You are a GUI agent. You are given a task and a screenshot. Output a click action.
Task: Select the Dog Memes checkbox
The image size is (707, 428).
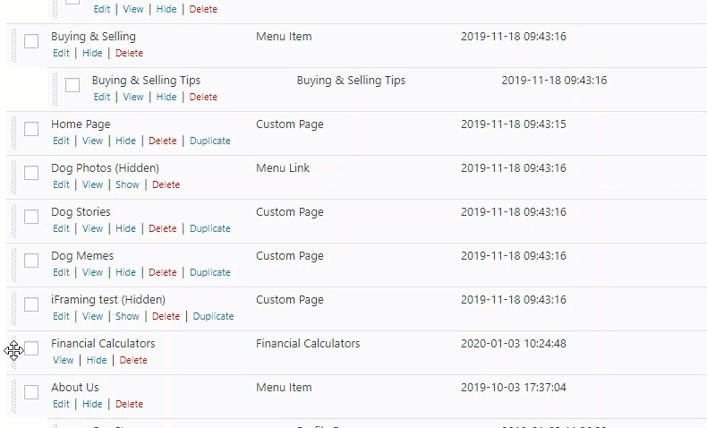tap(31, 261)
